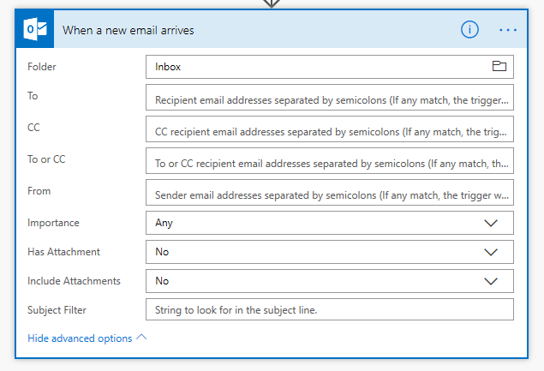Click the Has Attachment label
Screen dimensions: 544x371
(x=63, y=252)
